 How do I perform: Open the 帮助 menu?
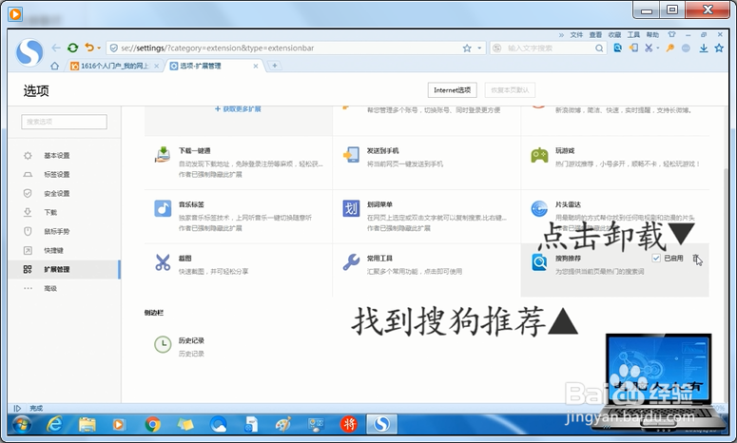click(652, 35)
